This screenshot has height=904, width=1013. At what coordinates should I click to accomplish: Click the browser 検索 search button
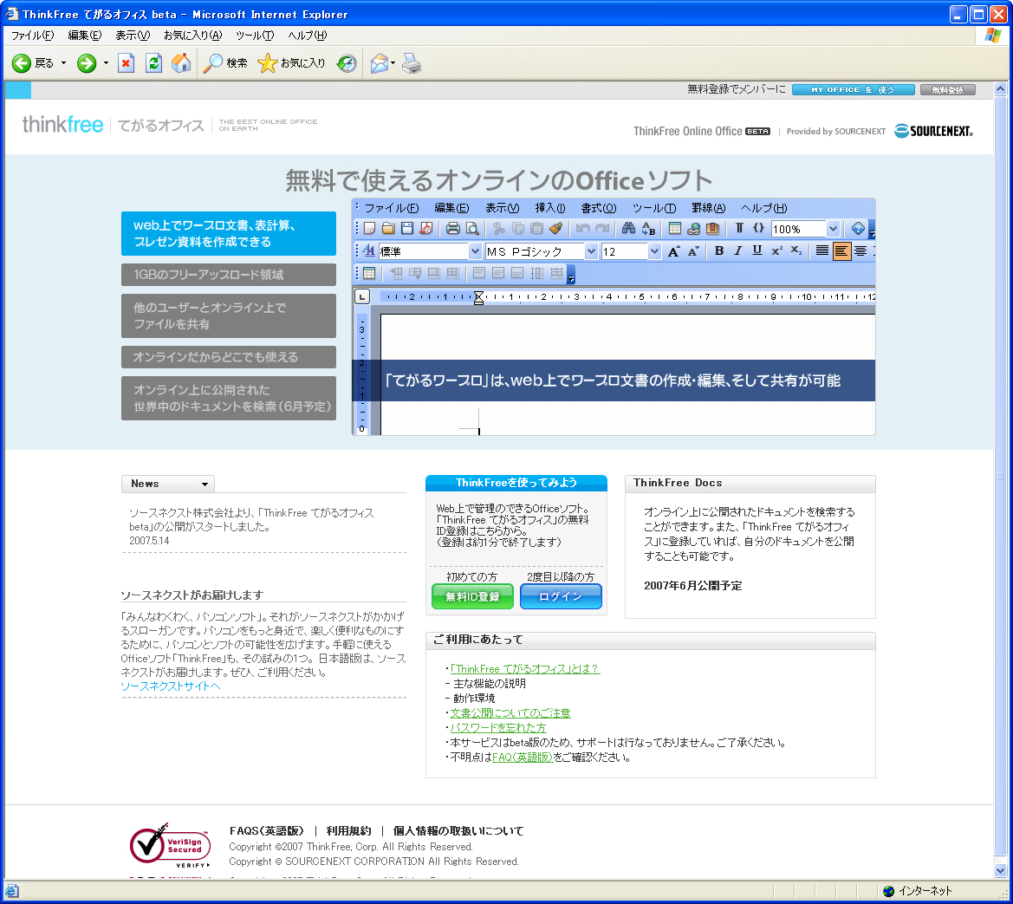point(224,62)
